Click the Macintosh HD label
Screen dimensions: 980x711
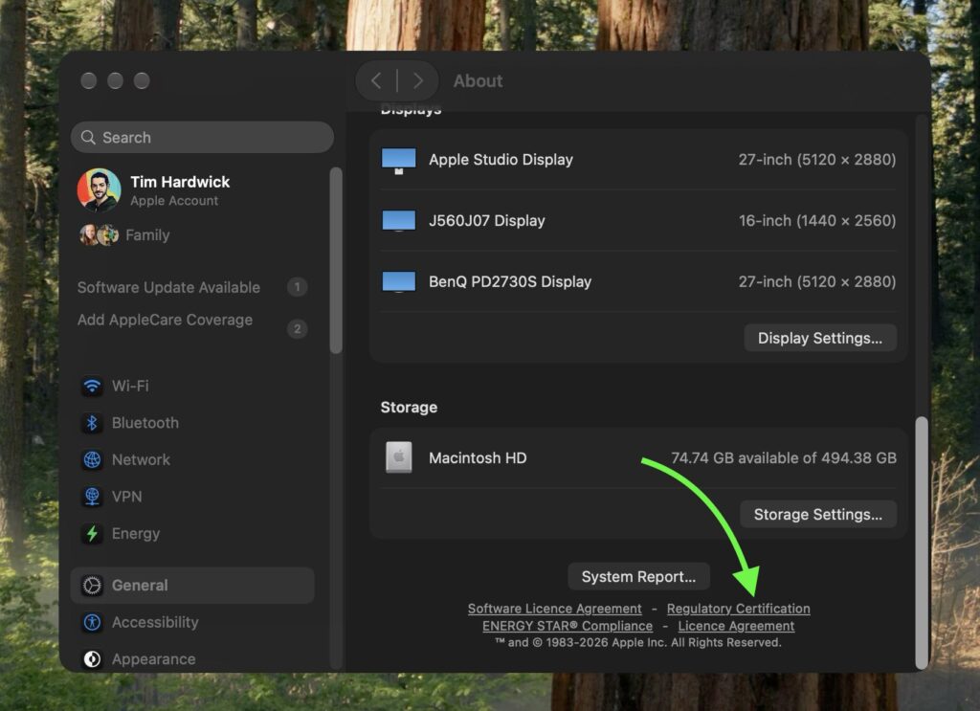pos(478,458)
